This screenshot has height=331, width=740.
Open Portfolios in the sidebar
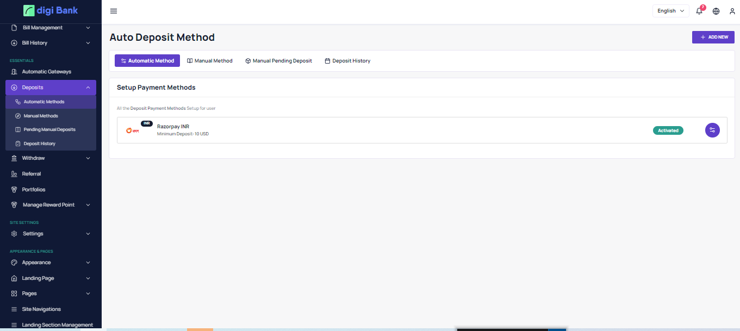[x=34, y=190]
